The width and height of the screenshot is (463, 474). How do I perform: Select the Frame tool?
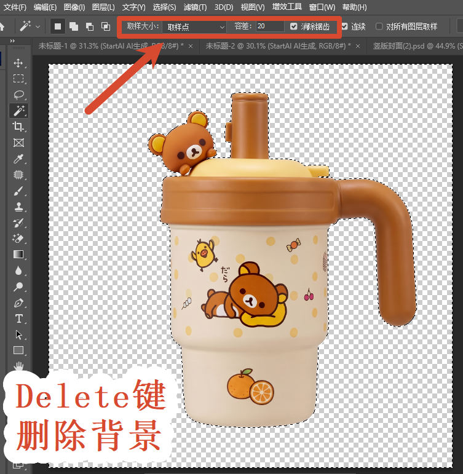pos(18,143)
